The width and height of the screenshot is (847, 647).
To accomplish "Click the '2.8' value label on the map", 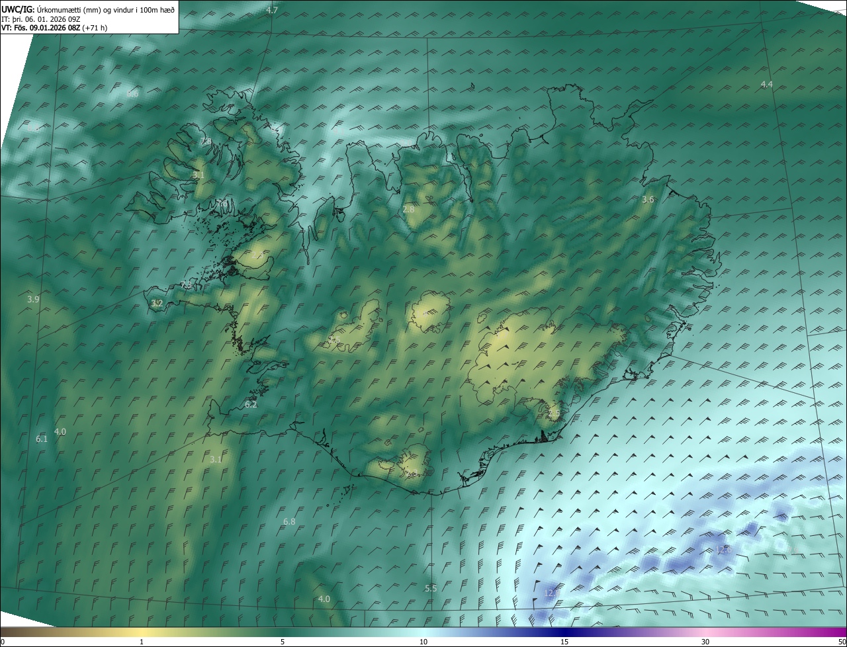I will (408, 210).
